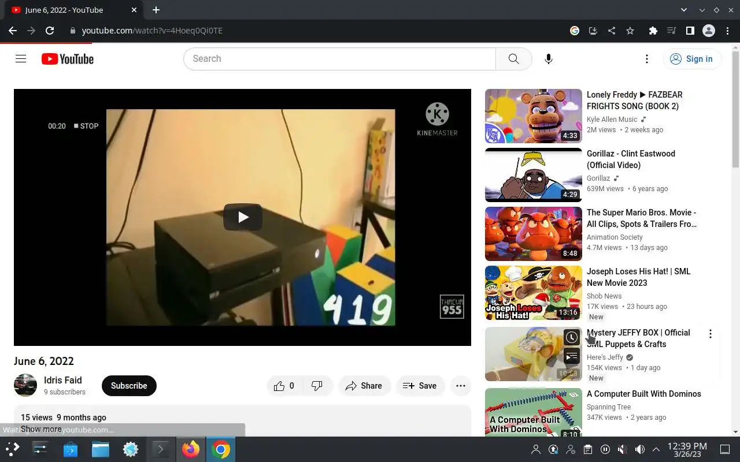Expand hidden system tray icons arrow

pyautogui.click(x=656, y=449)
